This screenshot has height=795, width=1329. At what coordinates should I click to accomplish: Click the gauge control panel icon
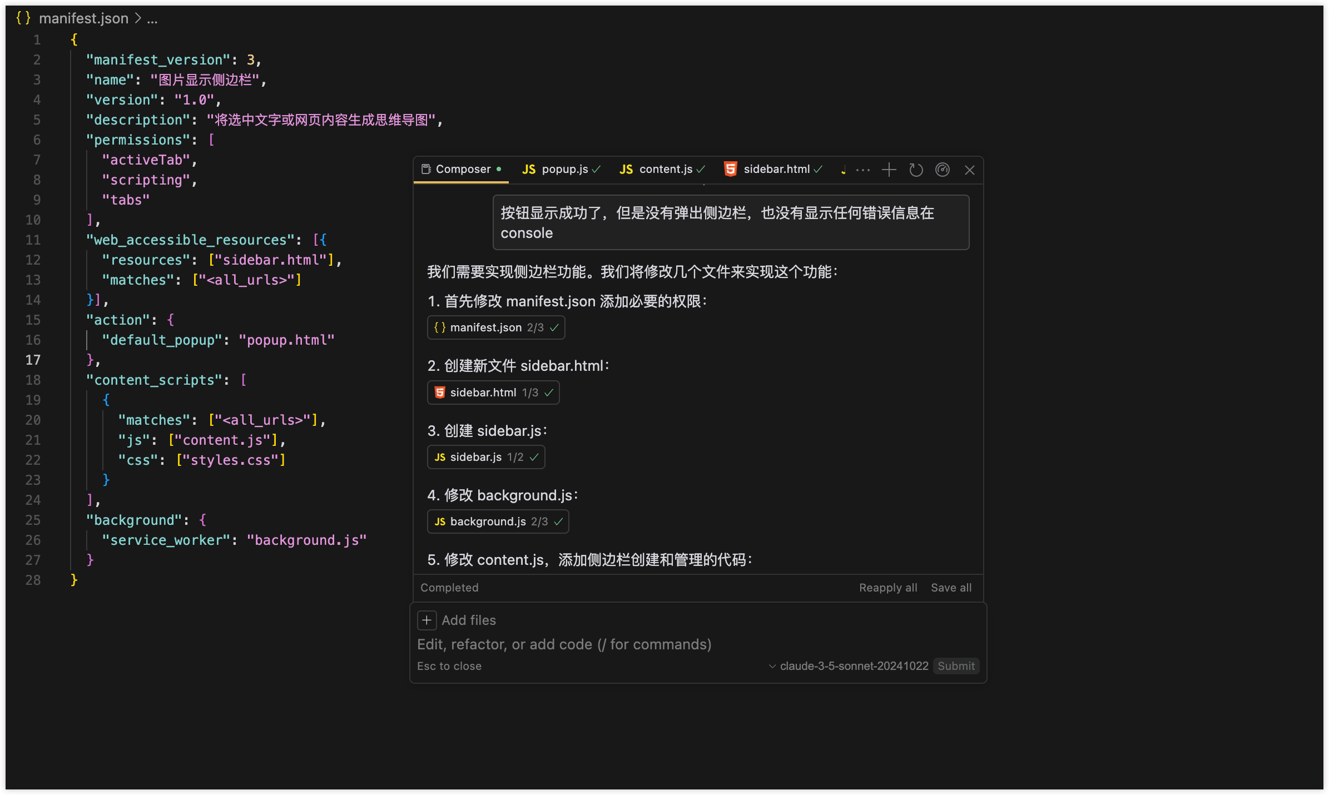click(943, 170)
